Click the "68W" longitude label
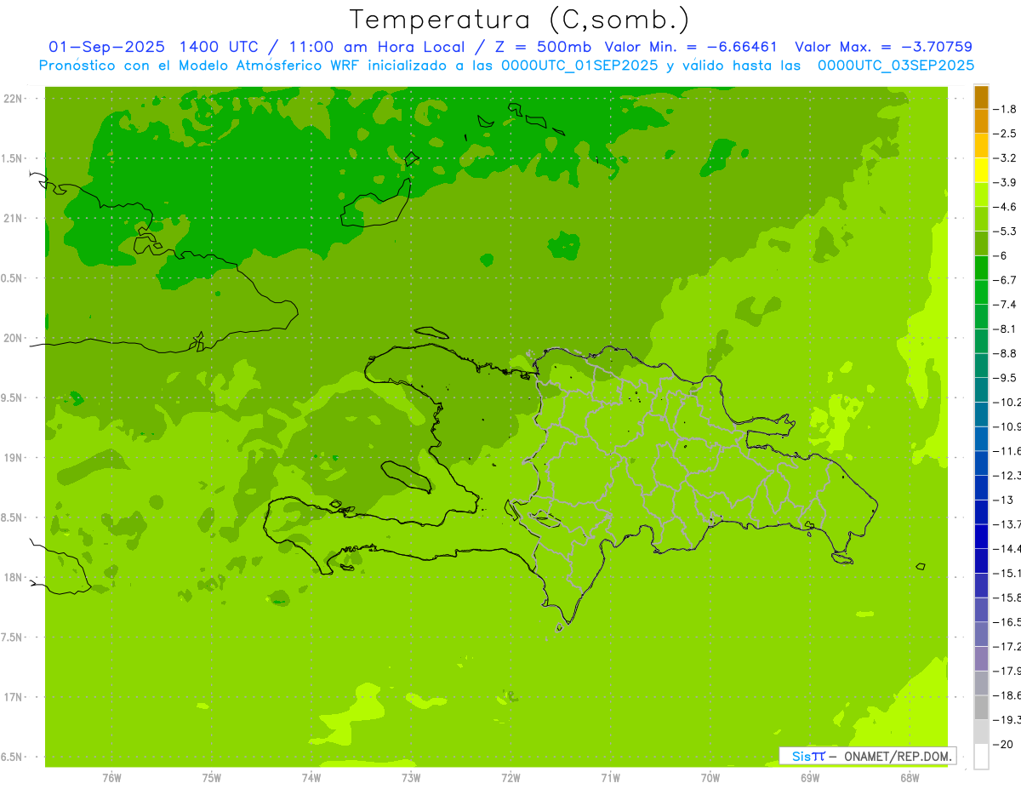Screen dimensions: 1021x789 tap(909, 778)
